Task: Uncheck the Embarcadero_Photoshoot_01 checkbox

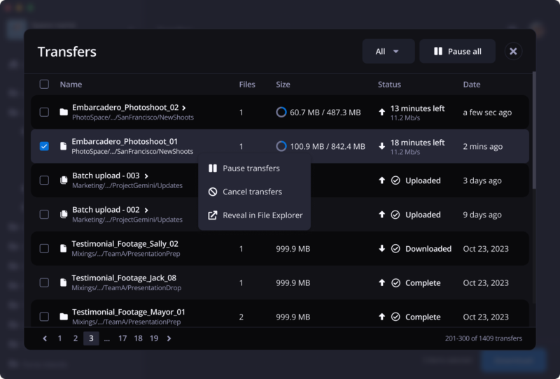Action: click(x=44, y=146)
